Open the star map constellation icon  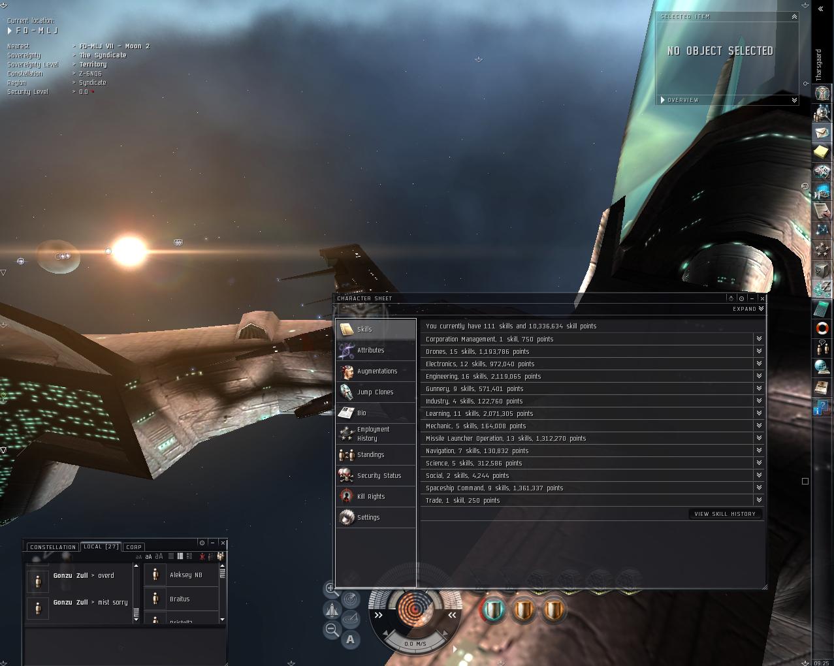[x=822, y=230]
